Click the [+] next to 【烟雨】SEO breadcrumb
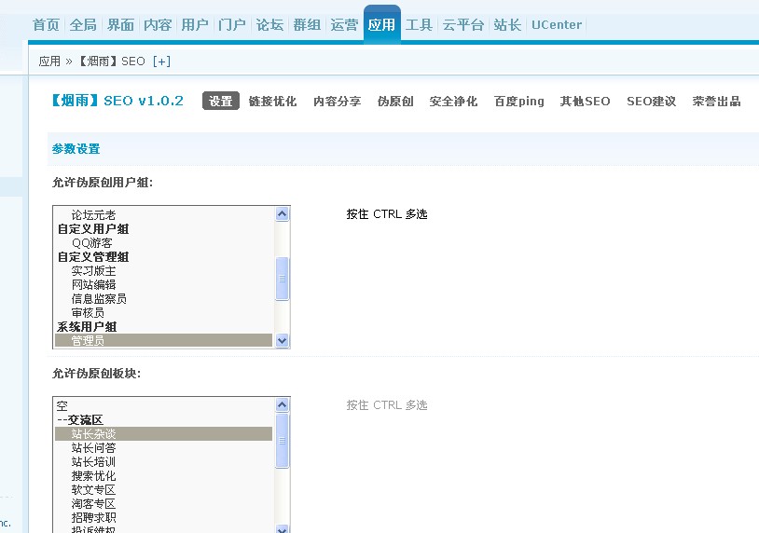 [x=161, y=61]
